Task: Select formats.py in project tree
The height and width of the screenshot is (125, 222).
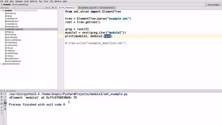Action: (11, 35)
